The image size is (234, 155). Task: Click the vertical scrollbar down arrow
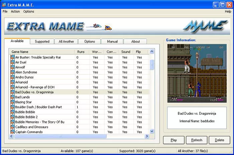(152, 131)
